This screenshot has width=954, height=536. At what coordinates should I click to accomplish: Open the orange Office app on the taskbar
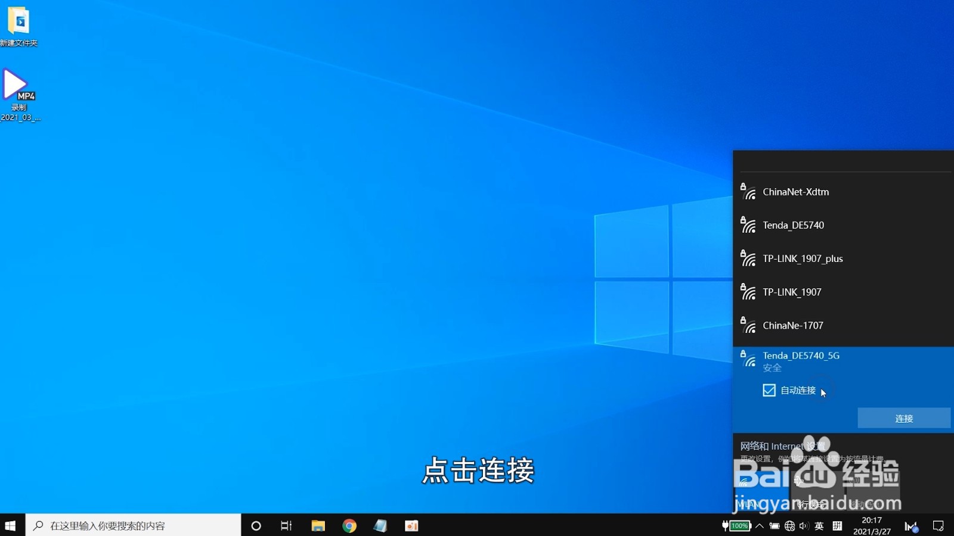click(x=411, y=525)
